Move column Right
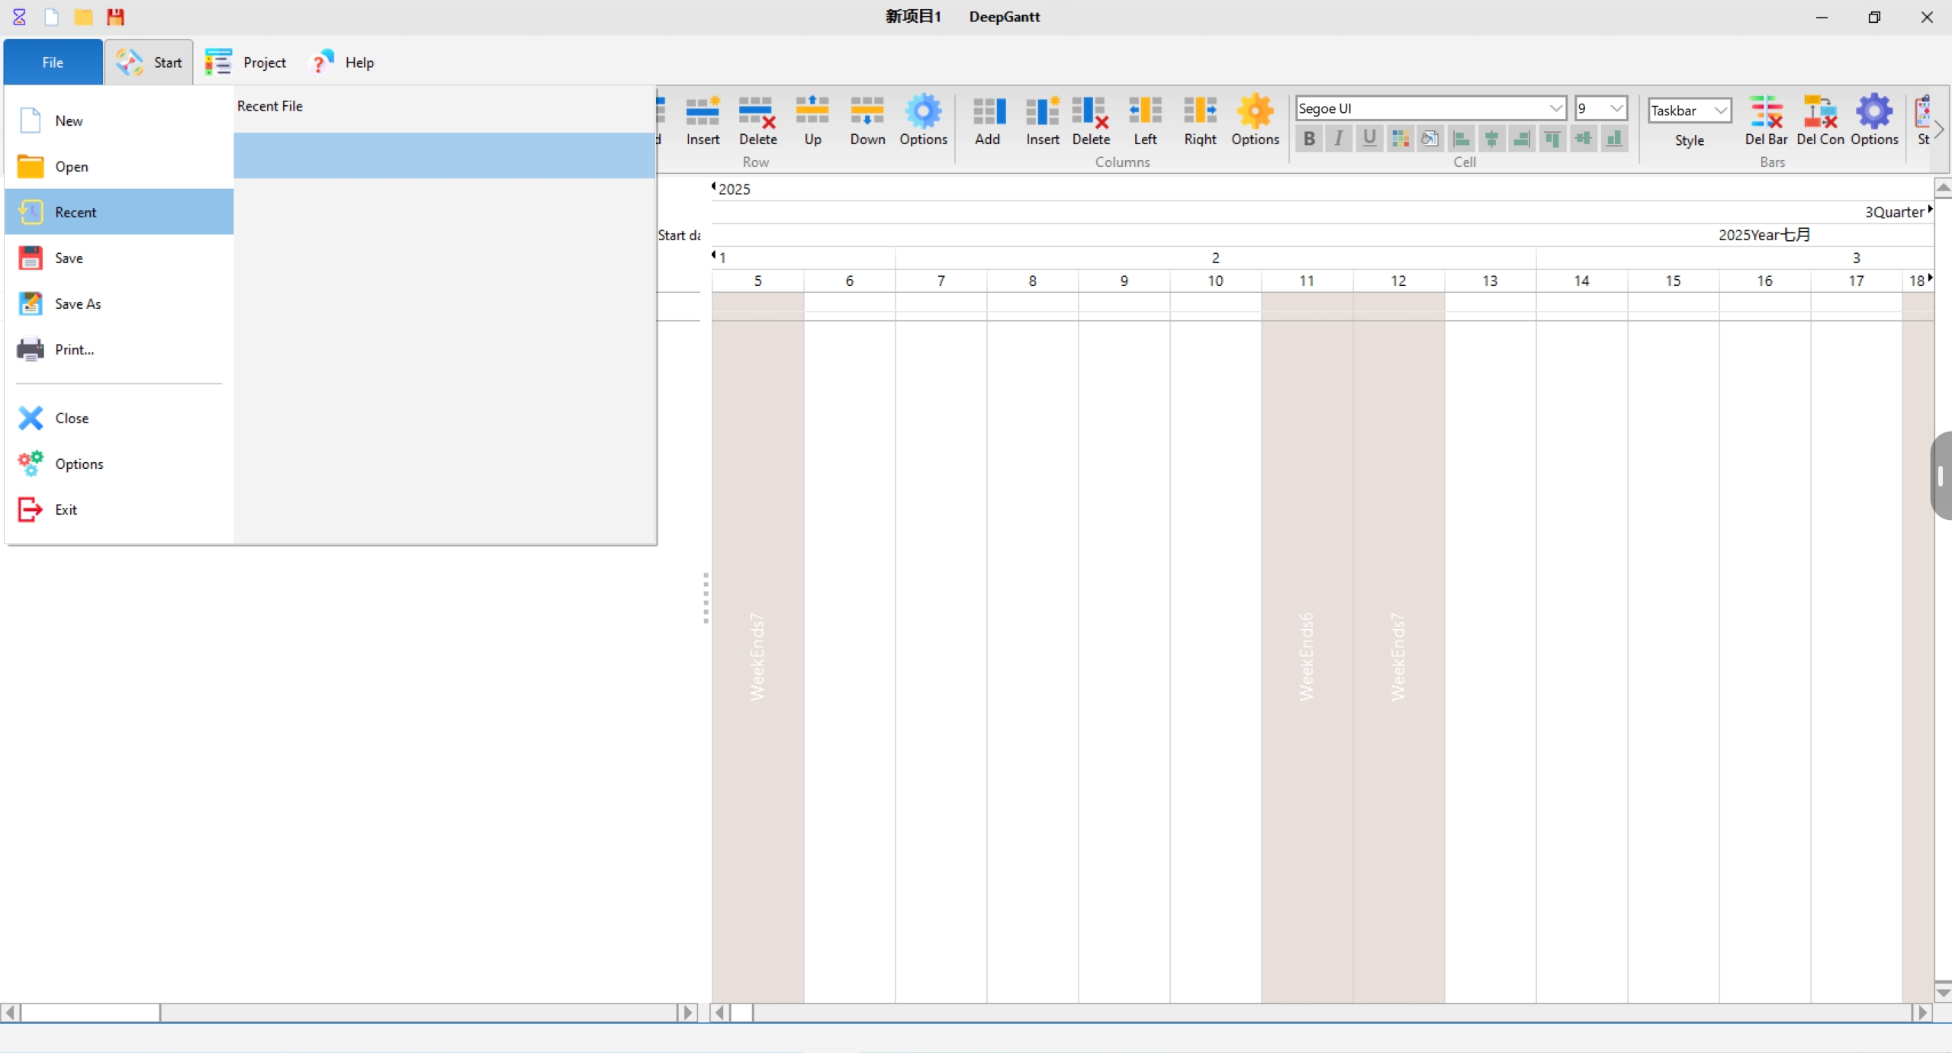Viewport: 1952px width, 1053px height. point(1200,120)
